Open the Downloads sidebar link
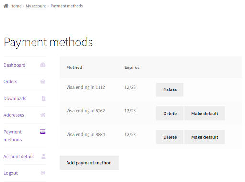Image resolution: width=245 pixels, height=182 pixels. point(15,98)
